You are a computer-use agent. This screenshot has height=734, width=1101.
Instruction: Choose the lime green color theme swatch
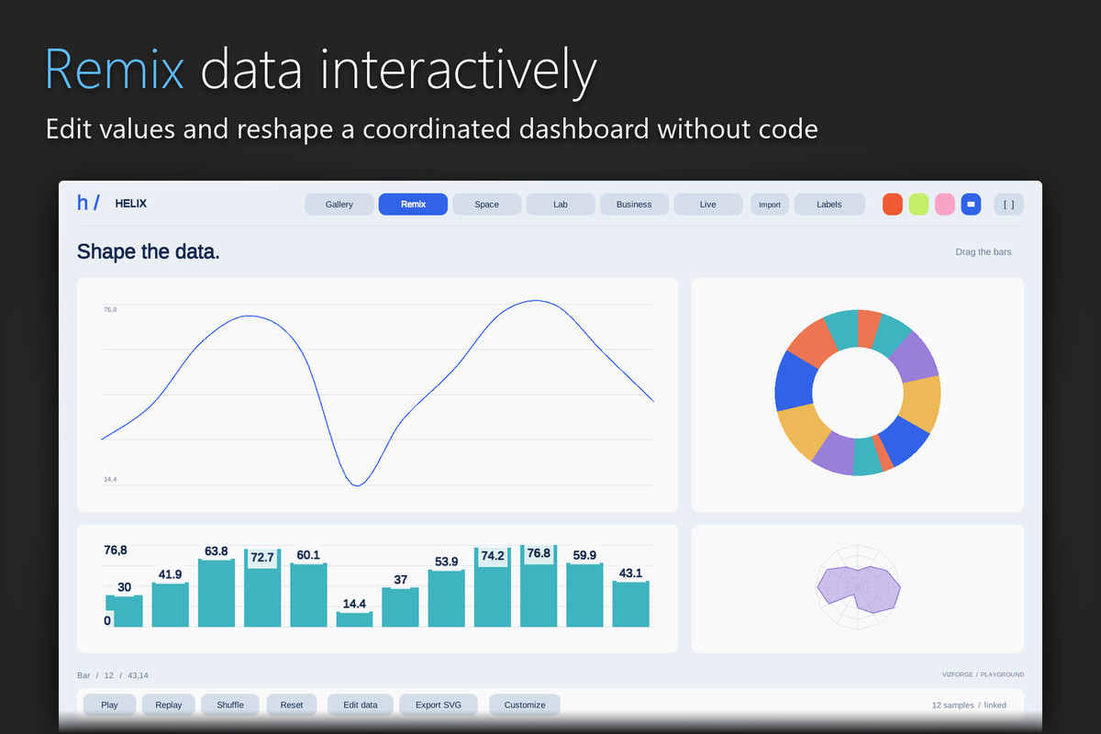tap(918, 204)
